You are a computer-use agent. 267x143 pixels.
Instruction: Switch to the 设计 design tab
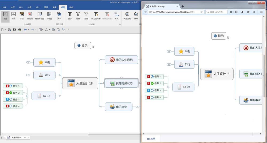point(38,7)
